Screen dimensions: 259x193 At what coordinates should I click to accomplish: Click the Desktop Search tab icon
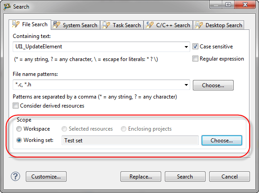click(x=199, y=25)
